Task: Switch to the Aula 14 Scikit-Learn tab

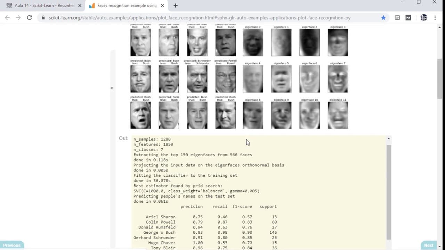Action: coord(44,6)
